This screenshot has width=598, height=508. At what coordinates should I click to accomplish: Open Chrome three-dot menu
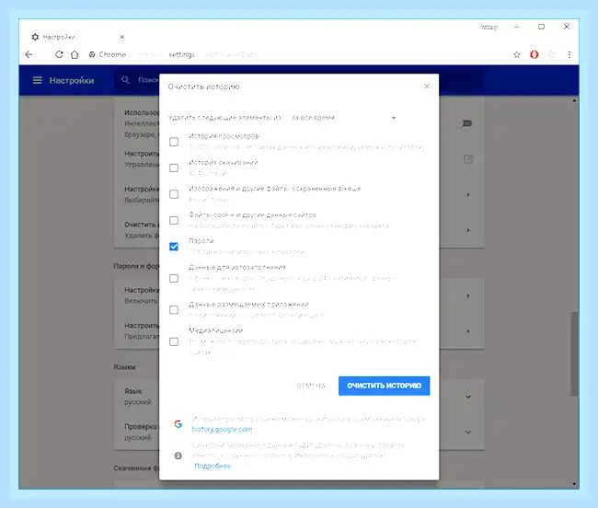(x=569, y=54)
